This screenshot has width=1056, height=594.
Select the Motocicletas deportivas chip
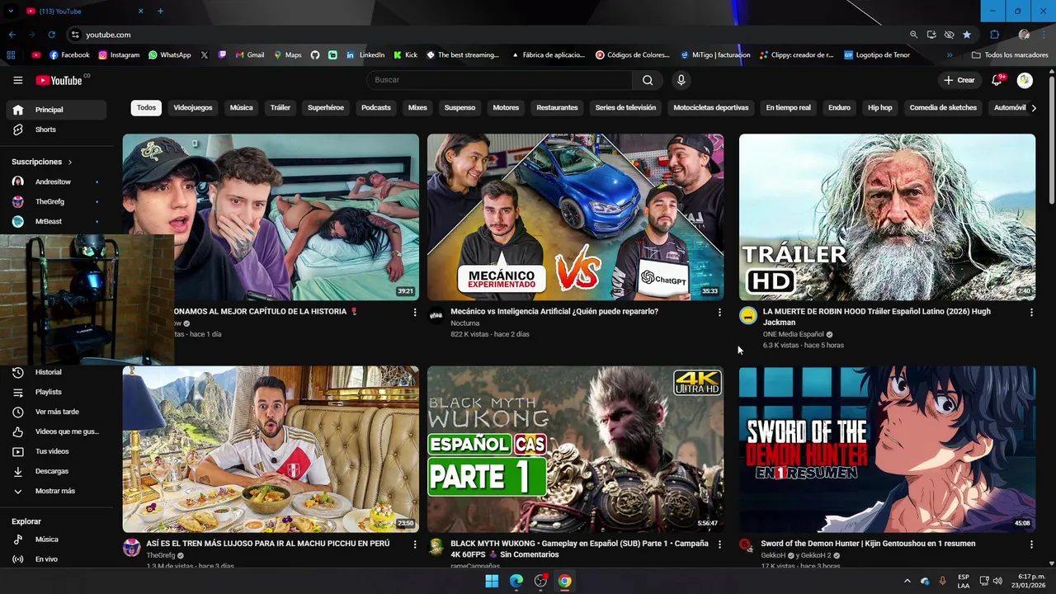click(711, 107)
